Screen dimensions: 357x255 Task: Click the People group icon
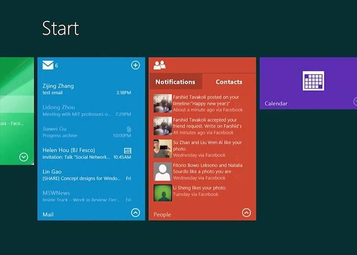[160, 65]
